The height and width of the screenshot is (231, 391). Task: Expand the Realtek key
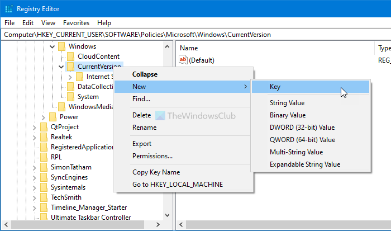tap(35, 138)
